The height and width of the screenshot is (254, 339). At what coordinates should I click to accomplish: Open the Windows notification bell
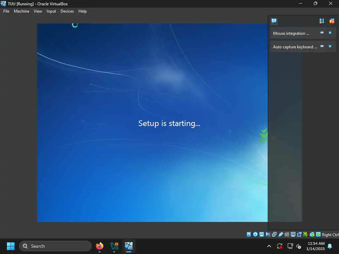[x=330, y=246]
